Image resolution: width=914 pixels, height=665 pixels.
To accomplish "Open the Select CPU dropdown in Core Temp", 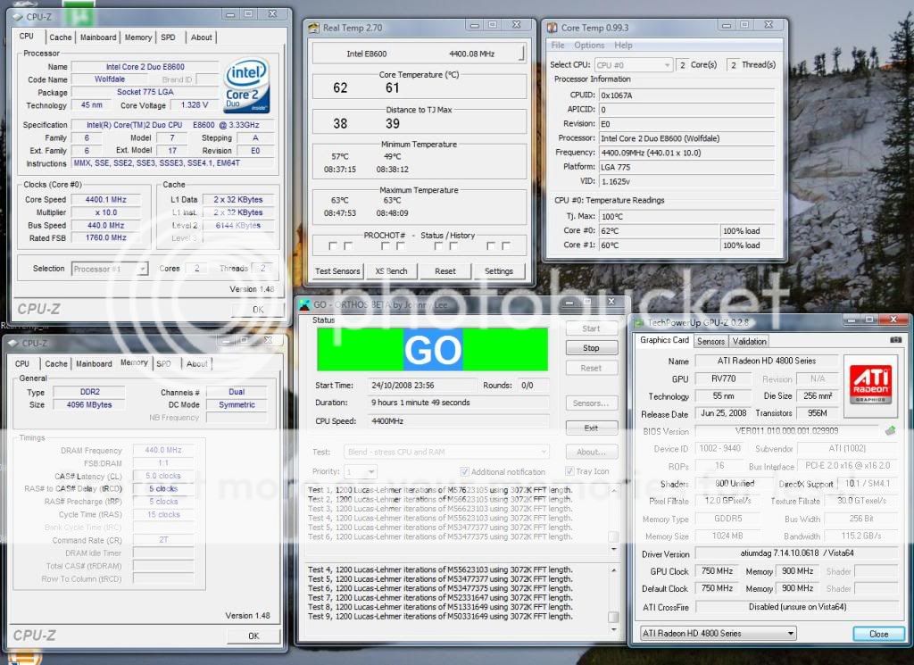I will pyautogui.click(x=634, y=65).
